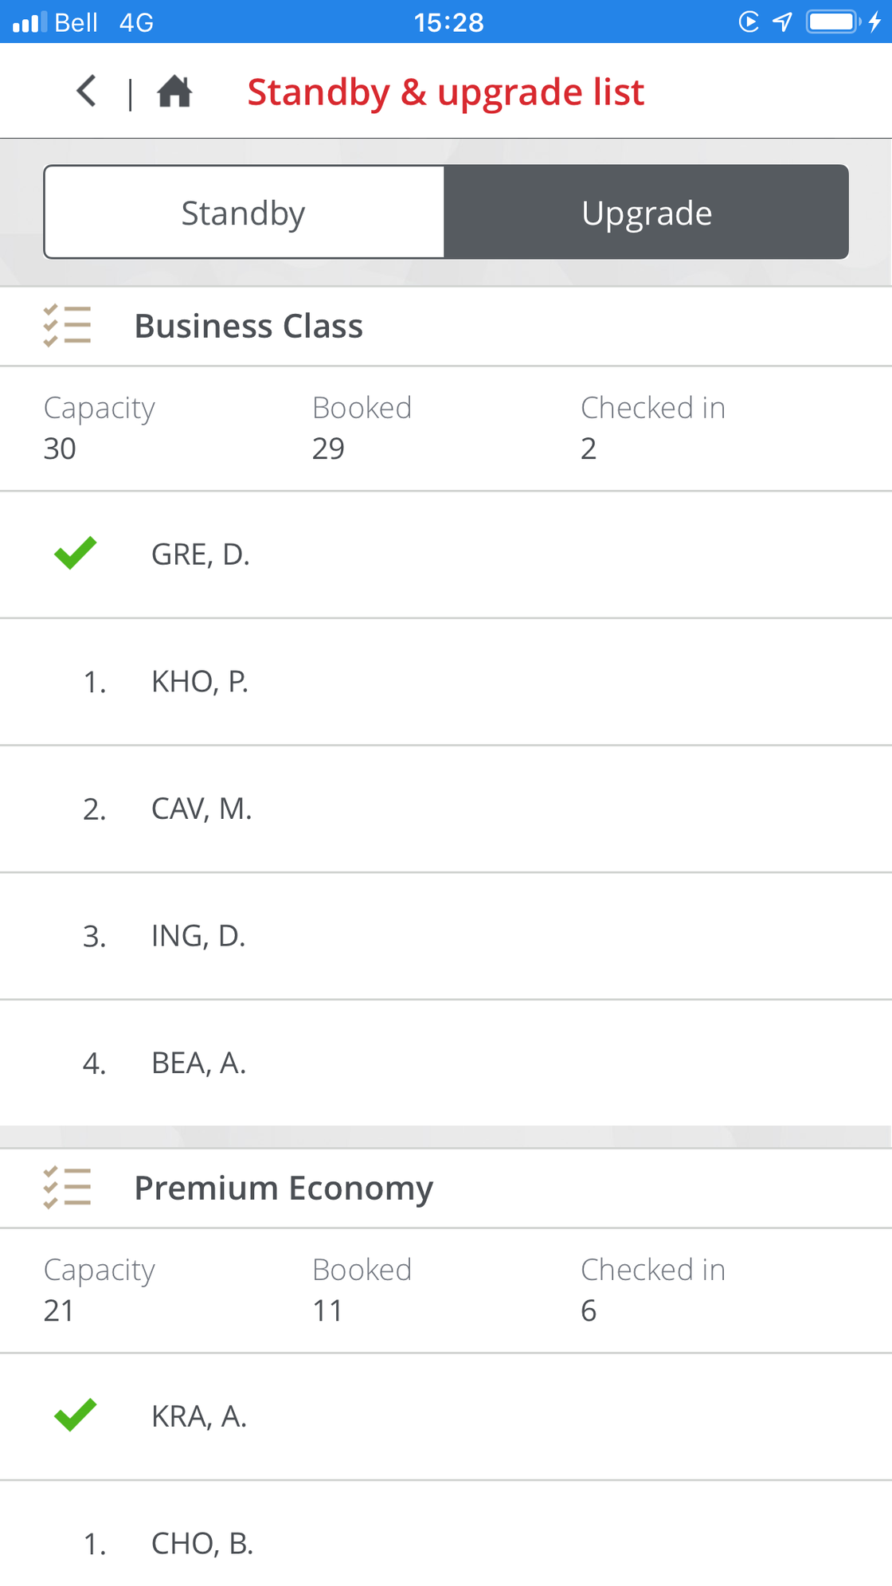Go to home via house icon

(x=174, y=92)
